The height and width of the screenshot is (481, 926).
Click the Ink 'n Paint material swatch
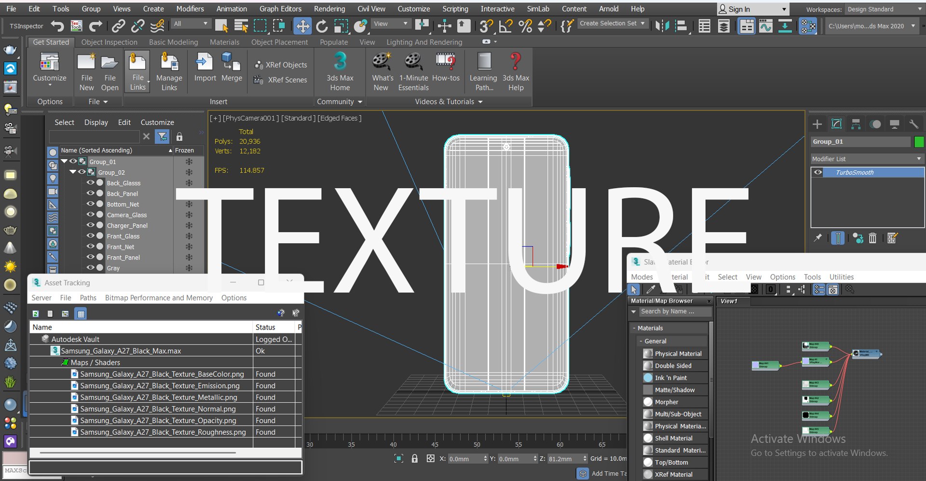(x=648, y=378)
